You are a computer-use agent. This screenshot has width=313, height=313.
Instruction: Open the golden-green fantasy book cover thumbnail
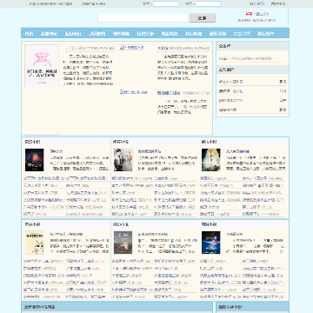tap(211, 160)
